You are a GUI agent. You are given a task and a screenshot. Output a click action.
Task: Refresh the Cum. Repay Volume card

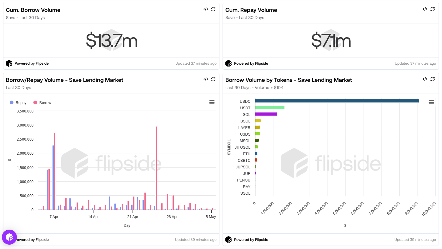pos(433,9)
